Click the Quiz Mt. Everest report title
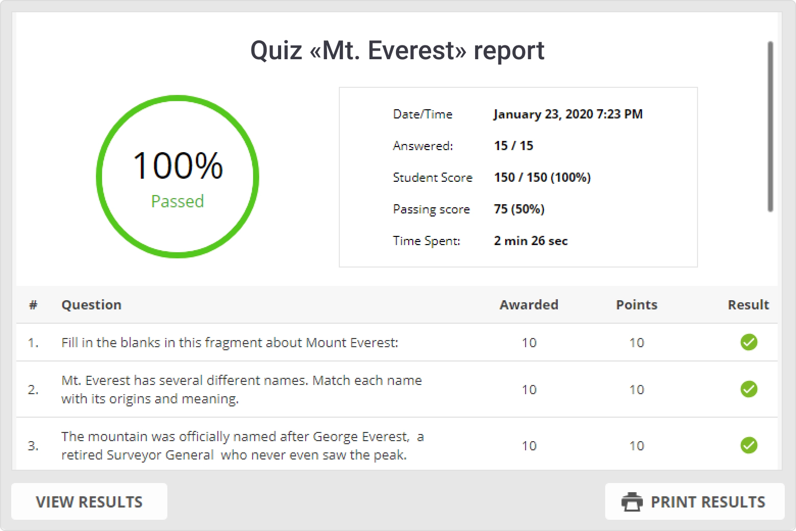Screen dimensions: 796x531 (x=397, y=51)
